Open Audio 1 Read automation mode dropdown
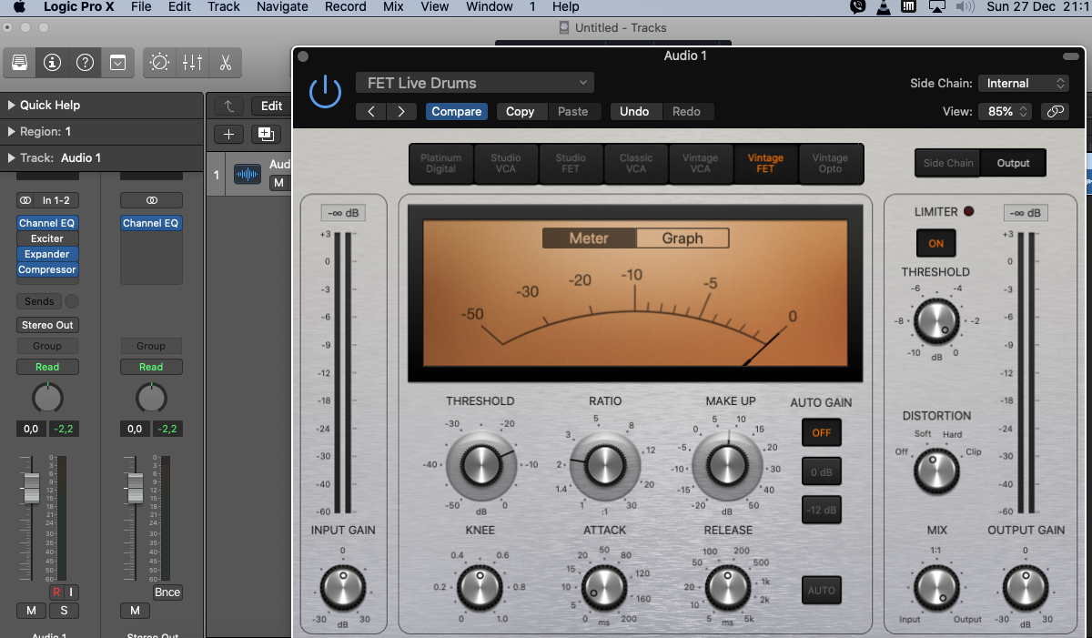 (47, 367)
